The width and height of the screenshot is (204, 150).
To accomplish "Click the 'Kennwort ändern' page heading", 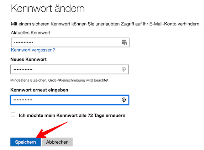I will point(48,9).
